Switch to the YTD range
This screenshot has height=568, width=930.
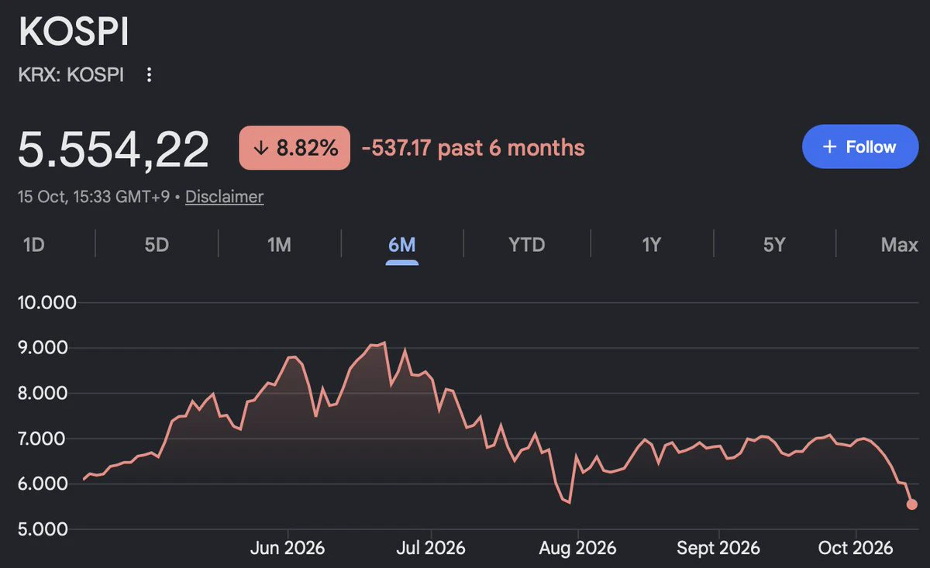point(527,245)
